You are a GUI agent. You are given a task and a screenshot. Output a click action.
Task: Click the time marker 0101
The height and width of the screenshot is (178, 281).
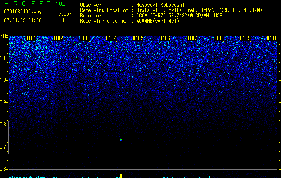[x=31, y=38]
